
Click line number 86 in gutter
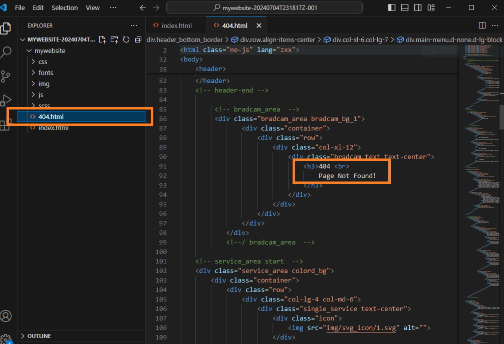[x=163, y=118]
